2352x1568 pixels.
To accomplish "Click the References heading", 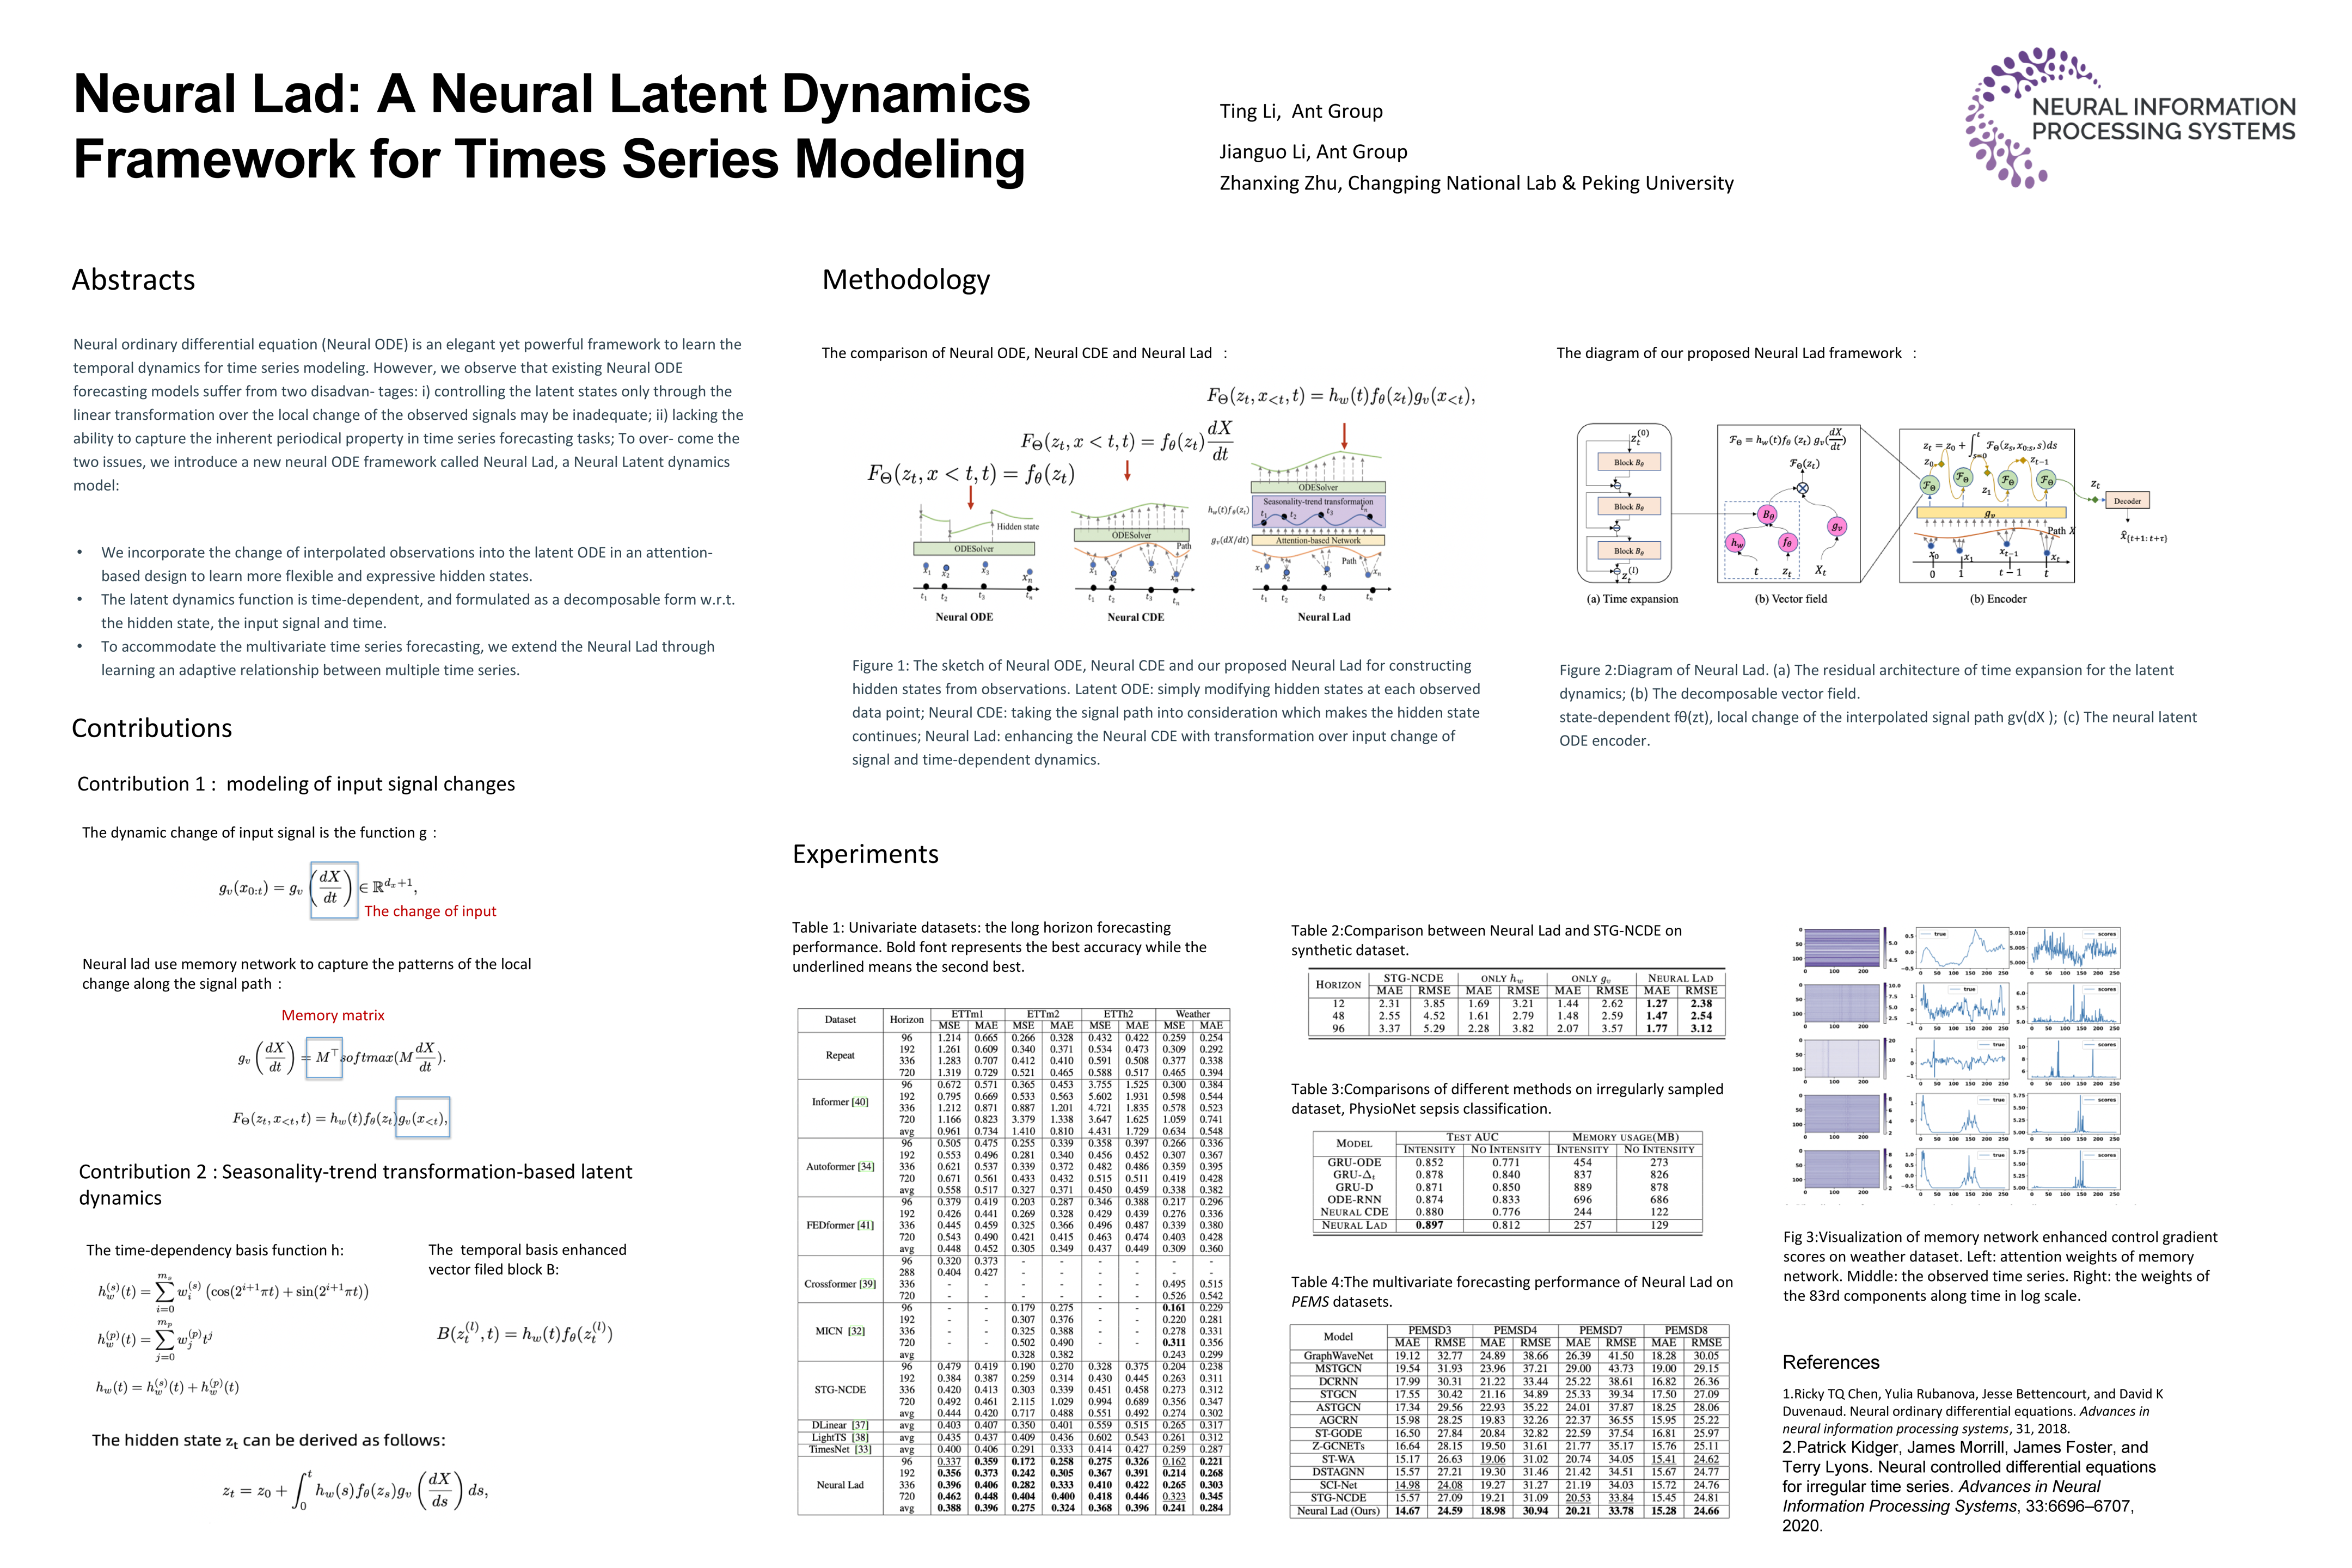I will (1830, 1362).
